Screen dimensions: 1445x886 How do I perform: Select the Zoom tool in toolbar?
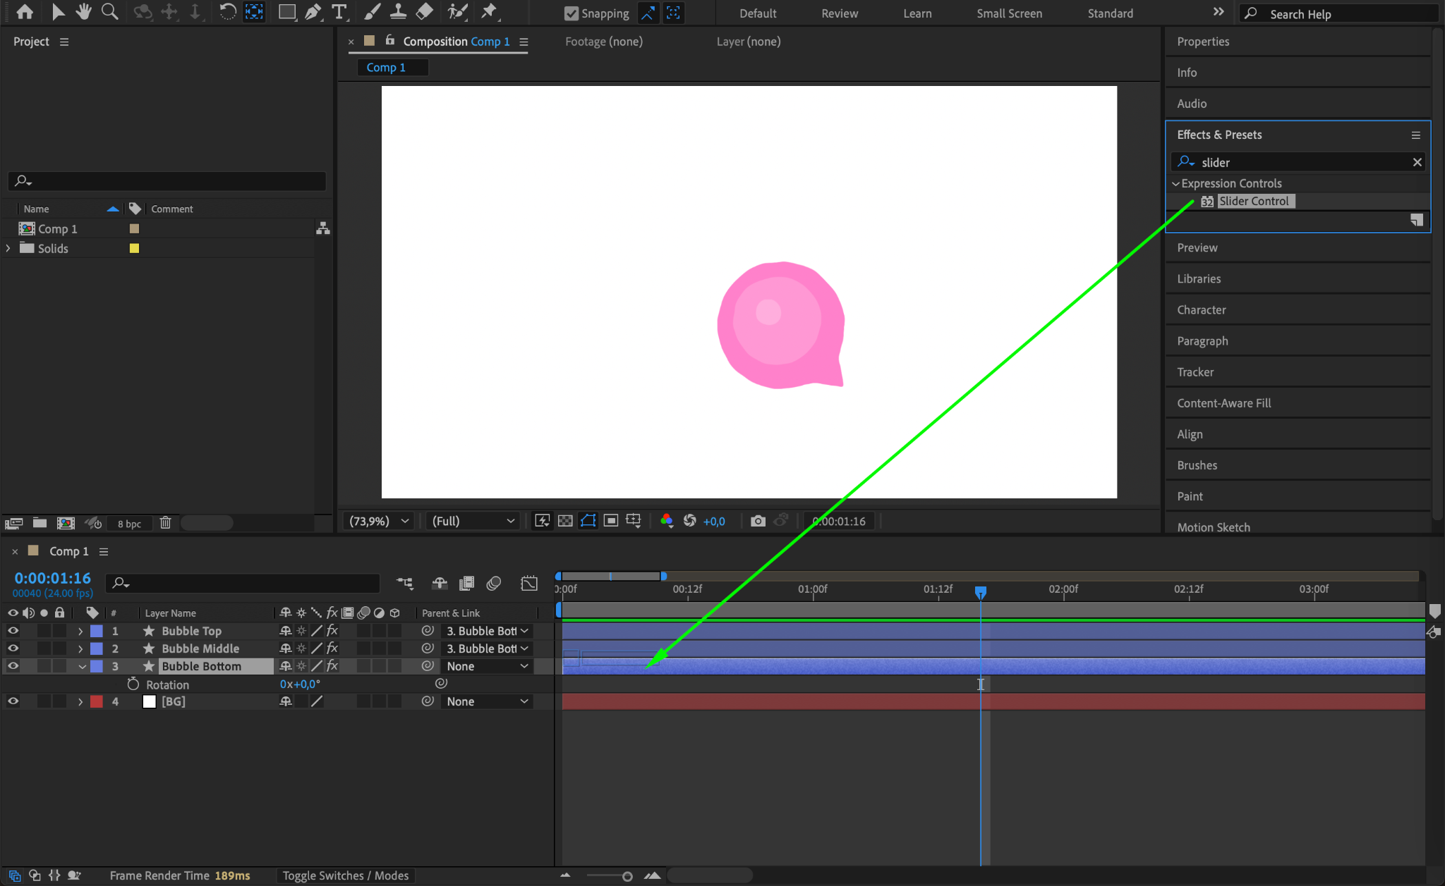[x=109, y=12]
